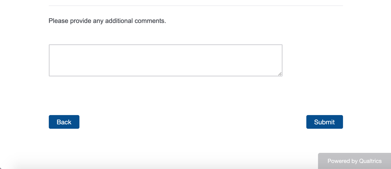Click the additional comments question text

point(107,21)
